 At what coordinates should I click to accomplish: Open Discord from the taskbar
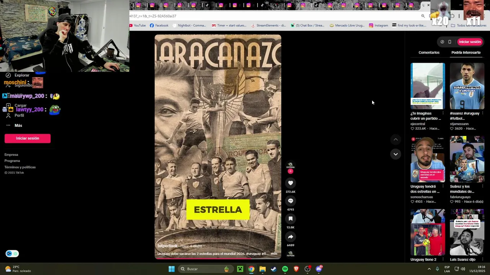click(319, 269)
